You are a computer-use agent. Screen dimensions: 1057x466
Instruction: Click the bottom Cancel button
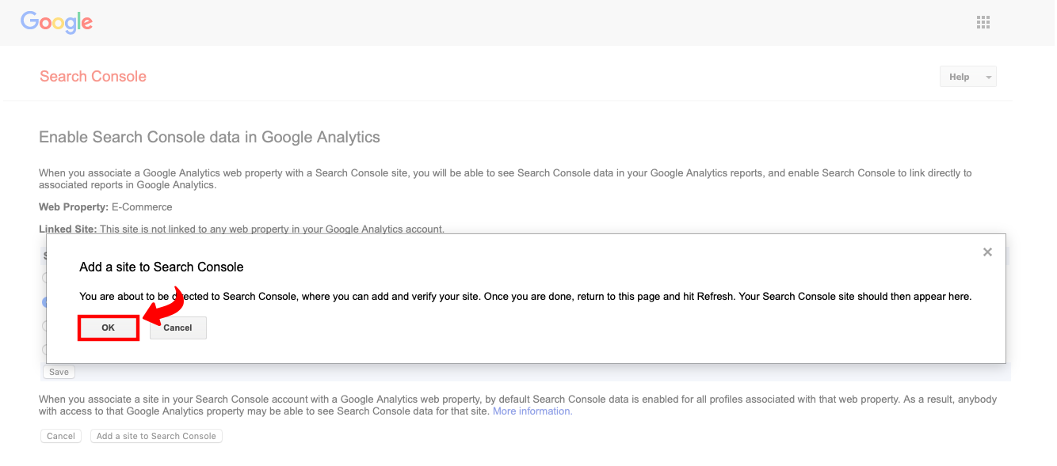(60, 435)
